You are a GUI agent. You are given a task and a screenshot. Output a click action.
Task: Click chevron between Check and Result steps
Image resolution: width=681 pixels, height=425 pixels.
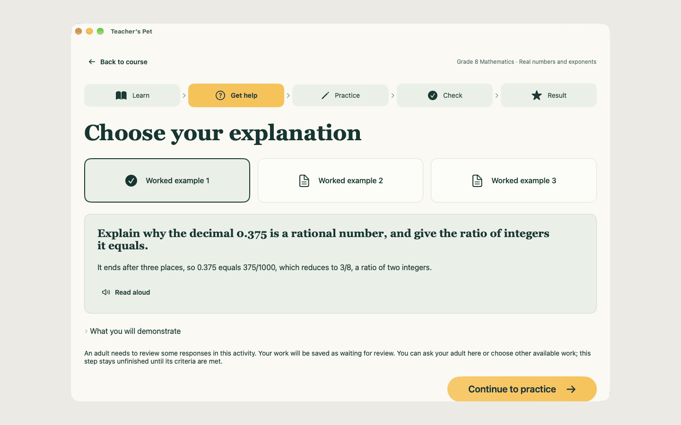click(x=497, y=95)
